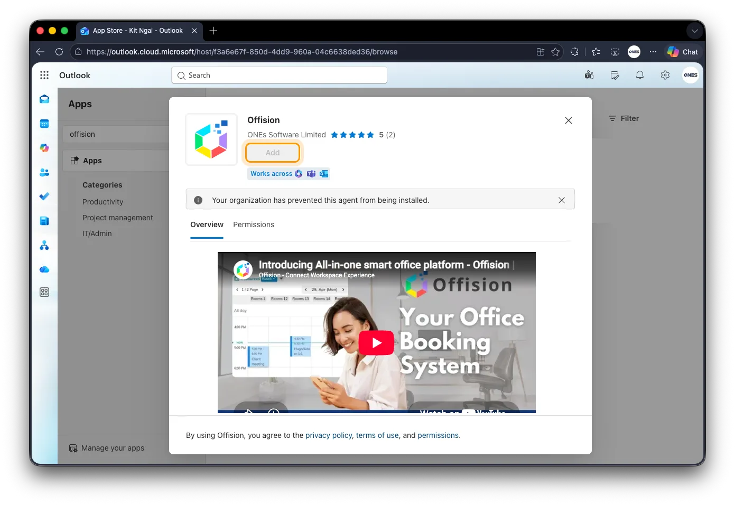Open the My Day icon in header
735x505 pixels.
click(x=615, y=75)
